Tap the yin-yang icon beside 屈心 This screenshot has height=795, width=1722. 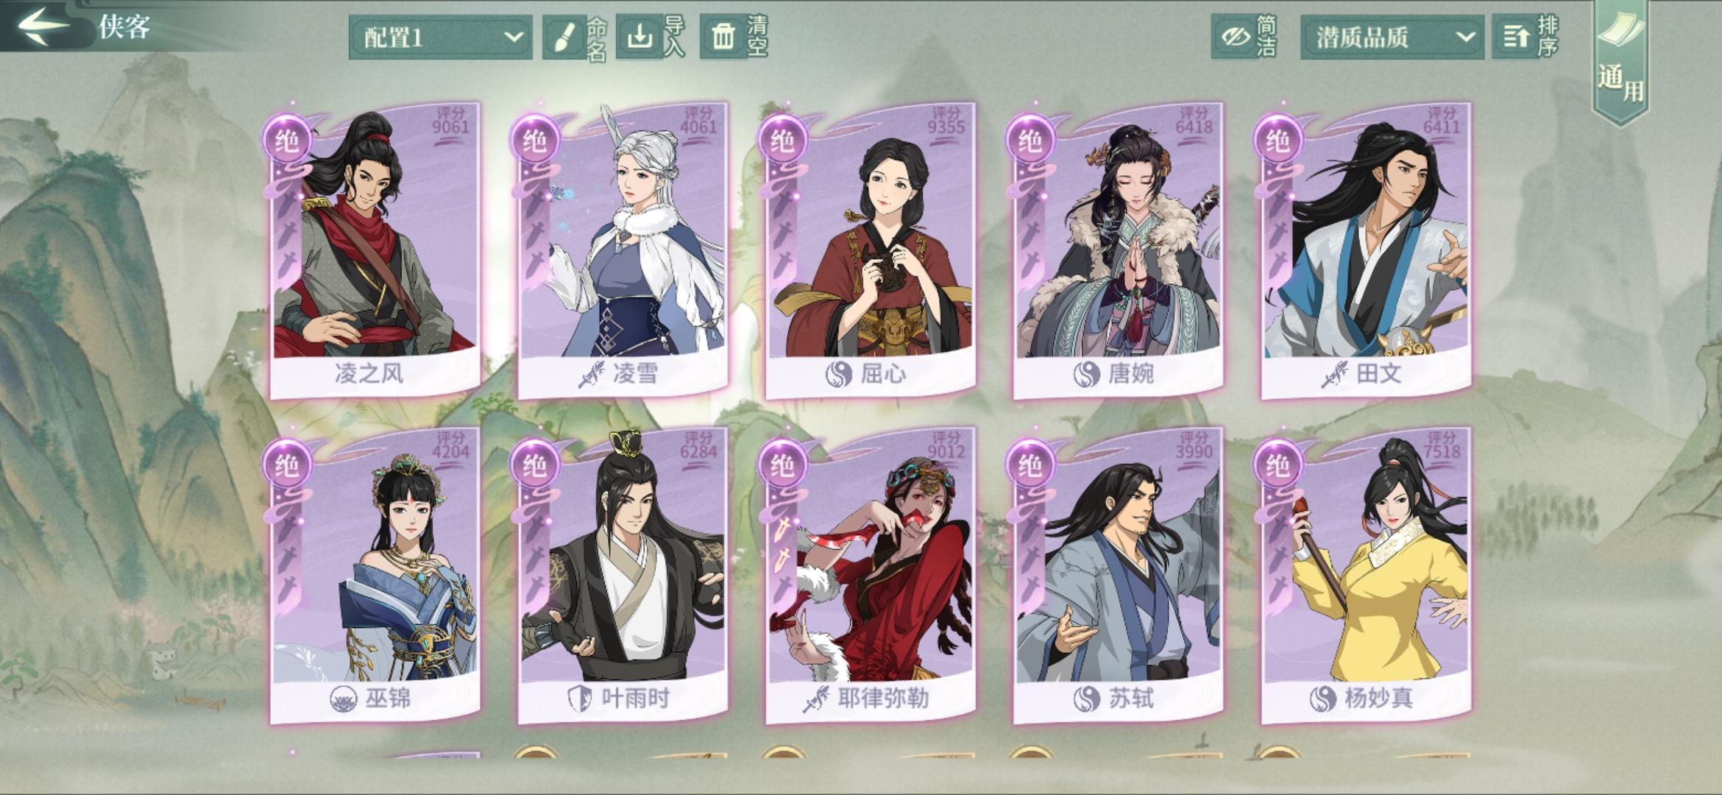pyautogui.click(x=838, y=375)
